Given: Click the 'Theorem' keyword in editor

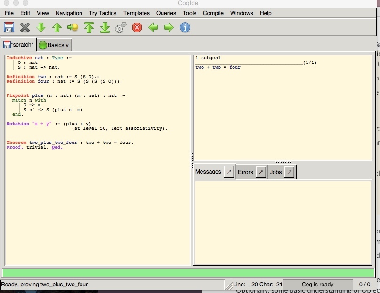Looking at the screenshot, I should 16,143.
